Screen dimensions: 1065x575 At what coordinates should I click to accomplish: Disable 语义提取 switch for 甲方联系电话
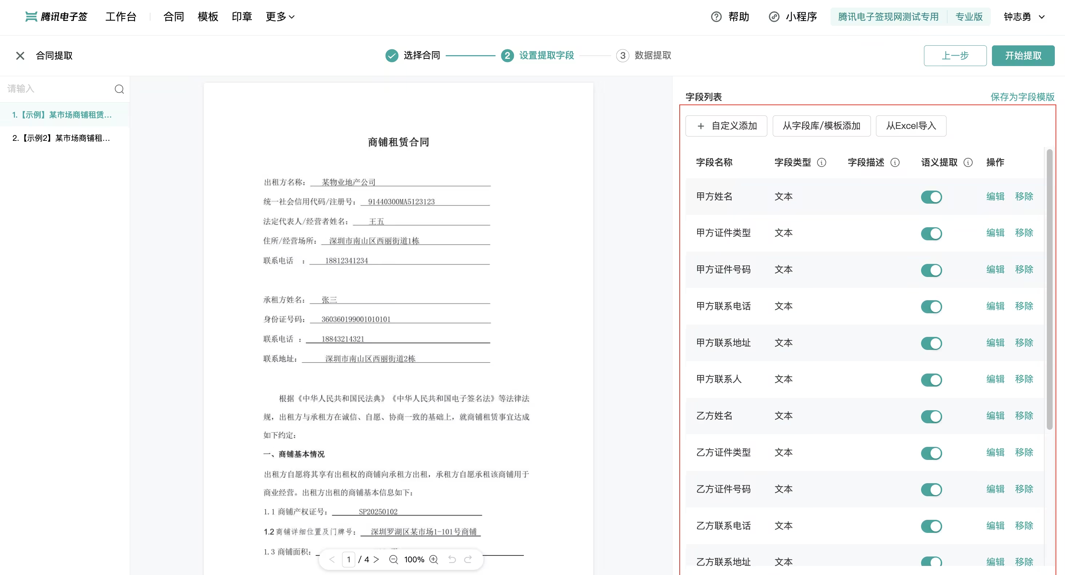tap(931, 307)
